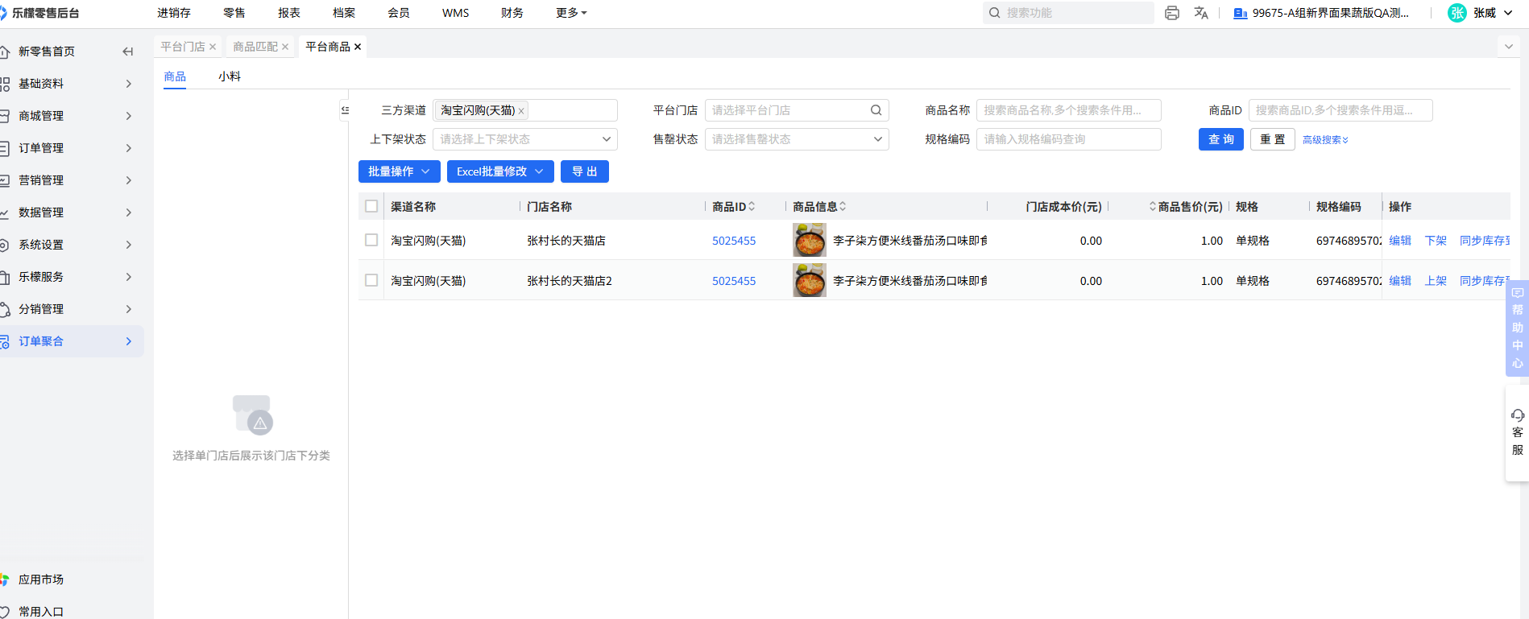This screenshot has height=619, width=1529.
Task: Expand 高级搜索 advanced search options
Action: tap(1325, 140)
